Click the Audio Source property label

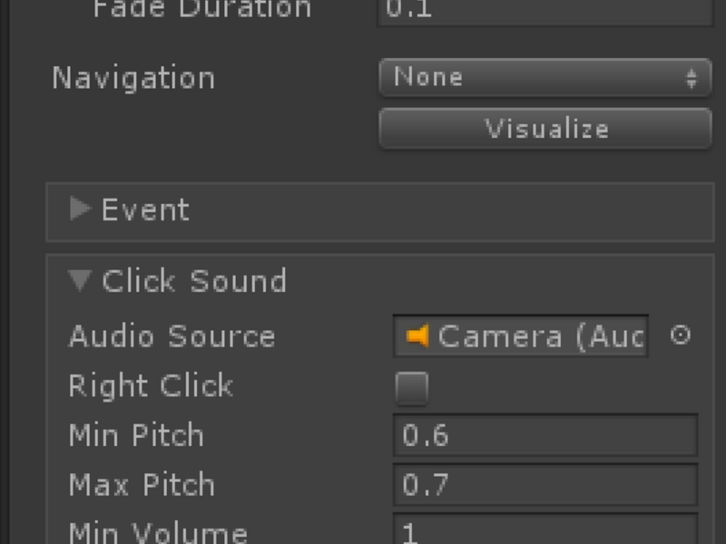tap(172, 335)
